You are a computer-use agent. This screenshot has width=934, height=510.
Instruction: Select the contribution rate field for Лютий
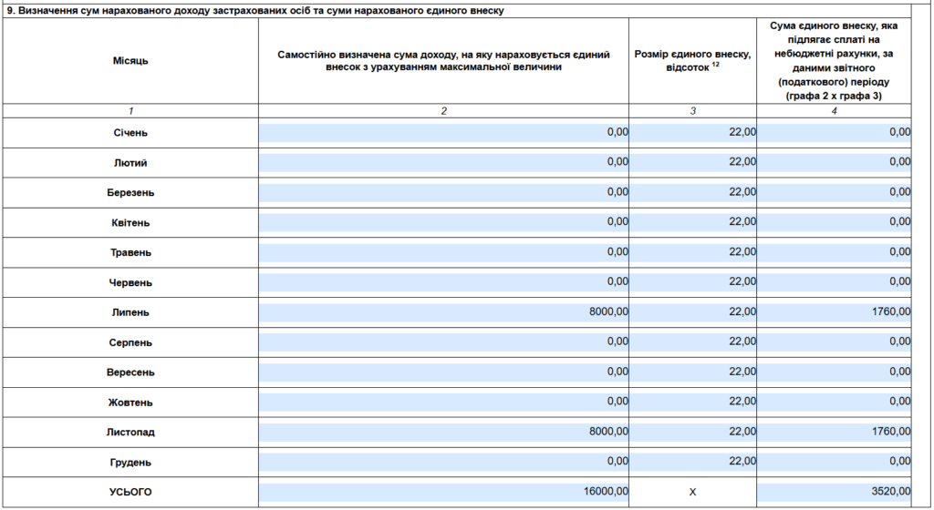692,162
